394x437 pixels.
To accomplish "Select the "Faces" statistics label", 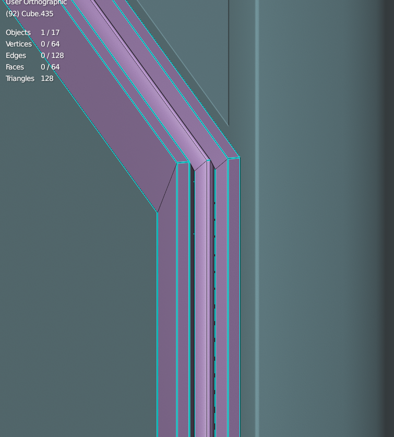I will (15, 67).
